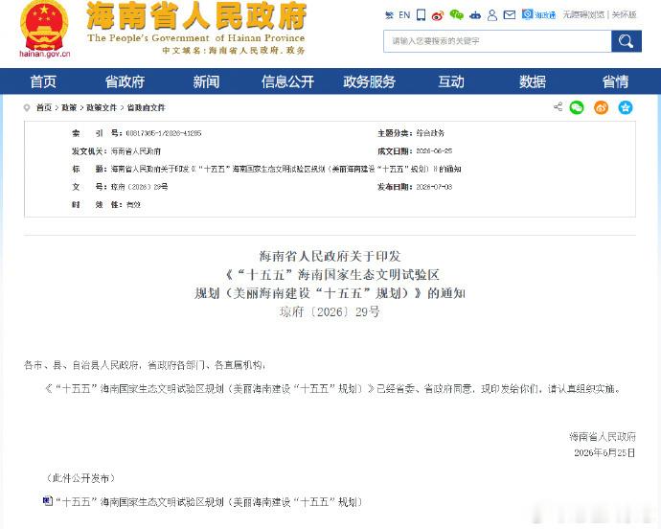This screenshot has width=661, height=529.
Task: Open the 首页 navigation tab
Action: tap(43, 81)
